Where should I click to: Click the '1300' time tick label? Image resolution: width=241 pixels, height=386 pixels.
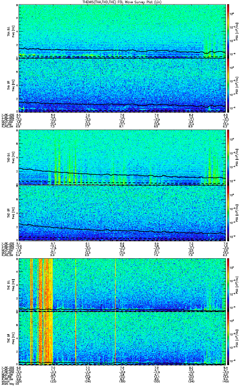tap(122, 381)
